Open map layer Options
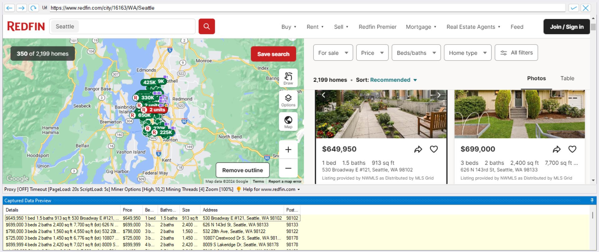The height and width of the screenshot is (252, 599). tap(288, 100)
